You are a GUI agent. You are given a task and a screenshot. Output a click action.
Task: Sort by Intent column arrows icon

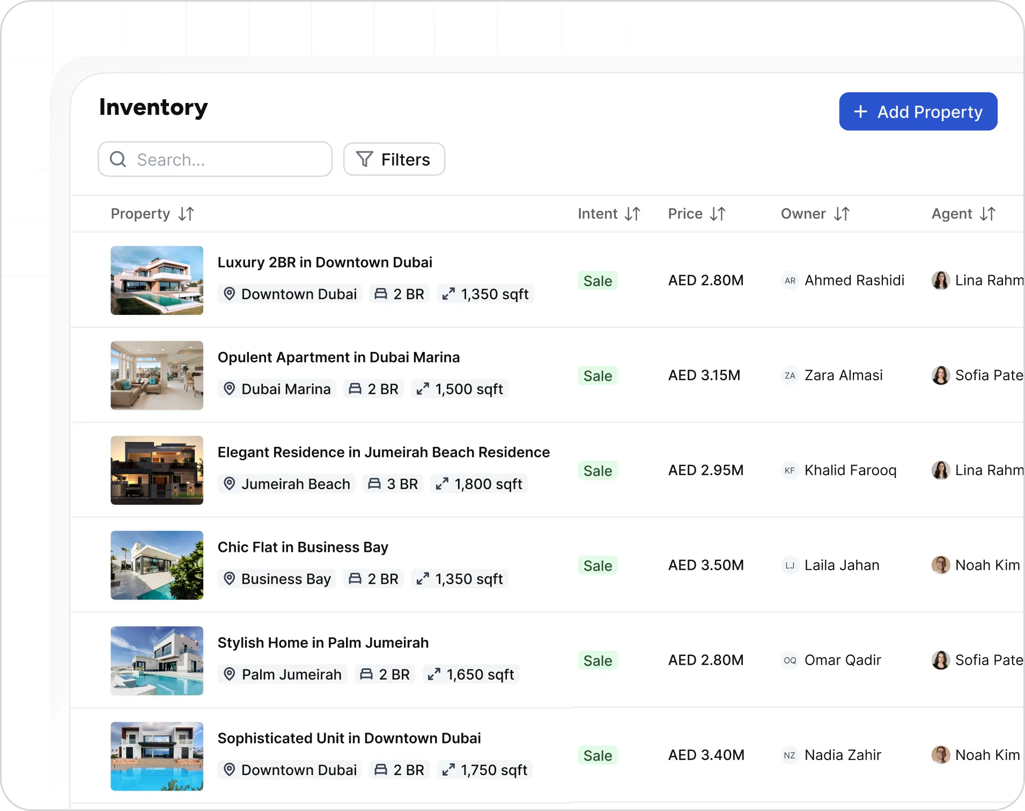pyautogui.click(x=632, y=214)
